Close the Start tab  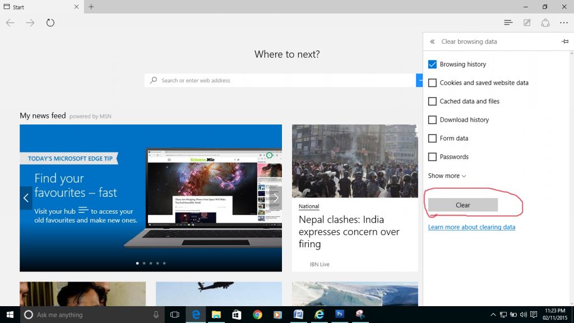76,7
